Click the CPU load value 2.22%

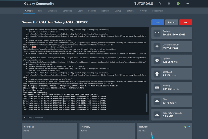pyautogui.click(x=166, y=75)
